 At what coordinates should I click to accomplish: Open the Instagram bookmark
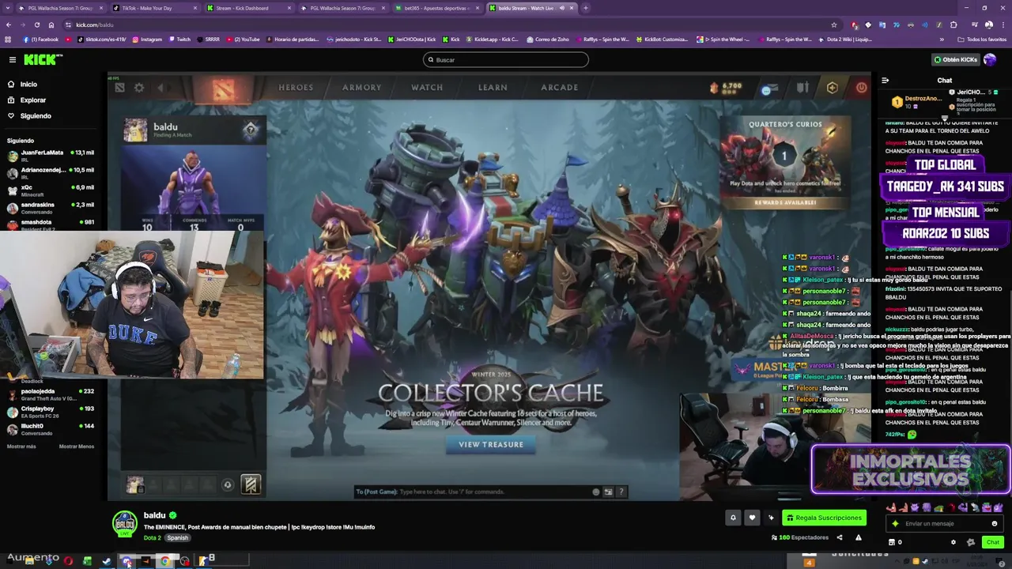click(147, 39)
